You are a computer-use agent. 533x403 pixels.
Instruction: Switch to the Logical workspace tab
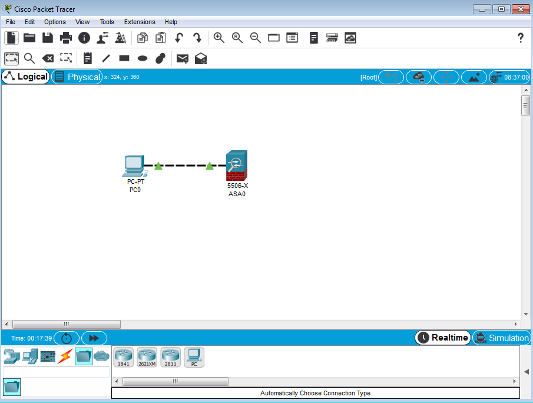coord(26,77)
